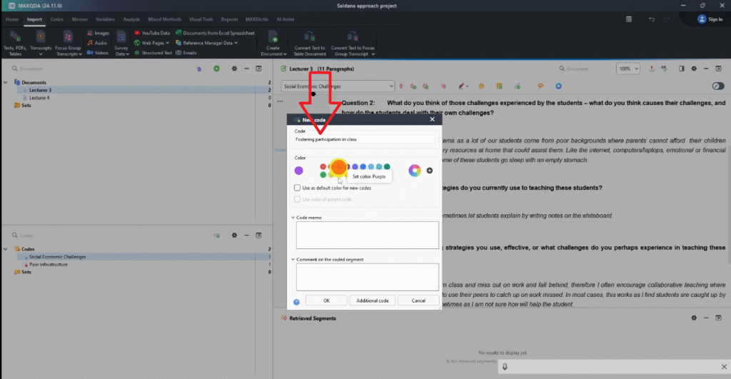Check Use color of parent code
This screenshot has width=731, height=379.
click(298, 199)
